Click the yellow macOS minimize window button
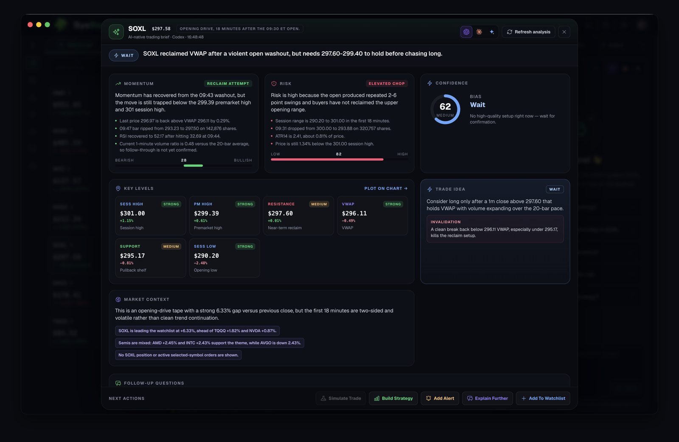Screen dimensions: 679x442 tap(39, 25)
